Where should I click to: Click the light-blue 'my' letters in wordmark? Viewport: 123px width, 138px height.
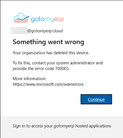pos(49,20)
